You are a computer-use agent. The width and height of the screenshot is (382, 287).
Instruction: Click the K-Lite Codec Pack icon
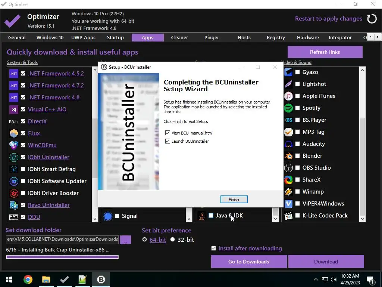pyautogui.click(x=288, y=216)
